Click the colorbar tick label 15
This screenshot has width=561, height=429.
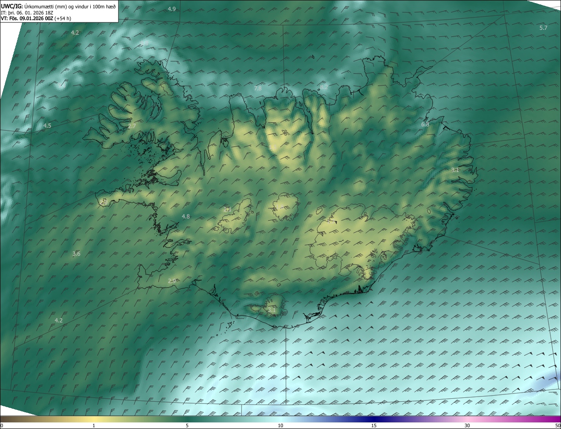[374, 426]
